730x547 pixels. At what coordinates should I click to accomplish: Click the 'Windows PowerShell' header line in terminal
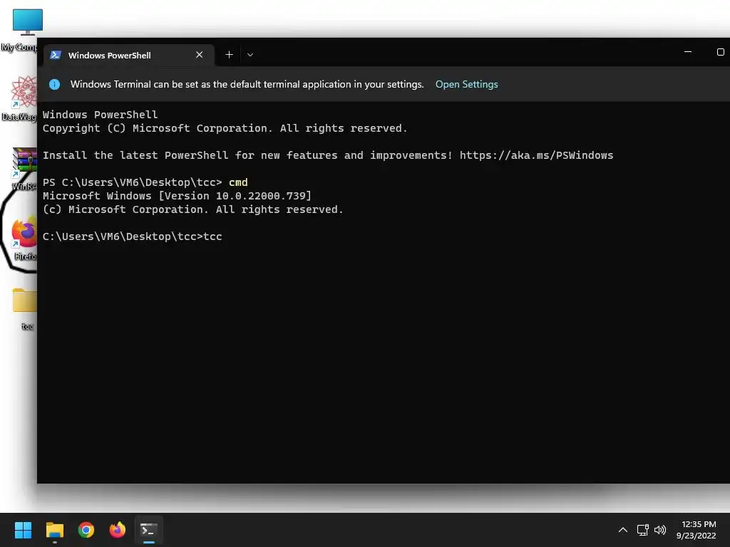click(x=100, y=115)
